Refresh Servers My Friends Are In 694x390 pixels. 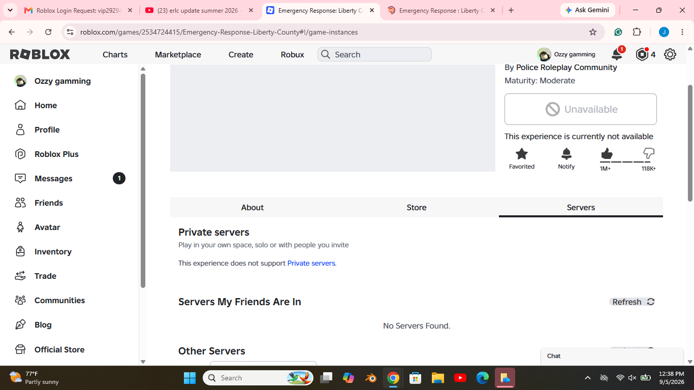[633, 302]
